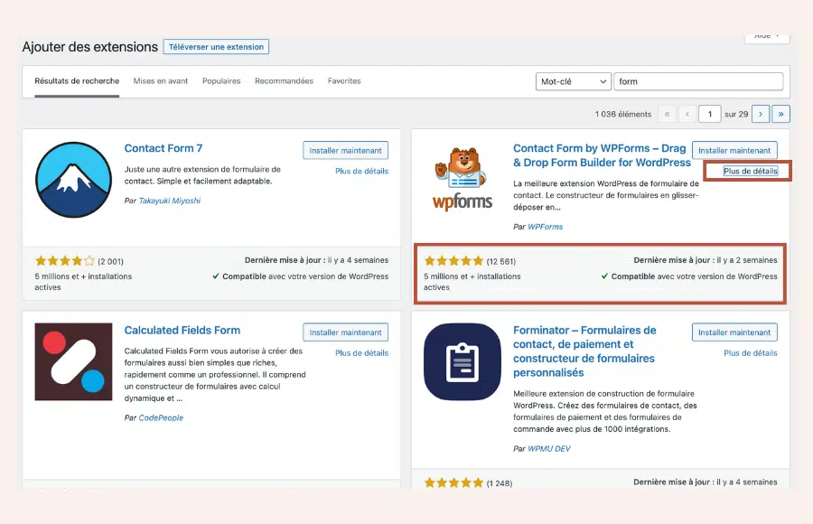813x524 pixels.
Task: Click WPForms five-star rating
Action: click(x=453, y=261)
